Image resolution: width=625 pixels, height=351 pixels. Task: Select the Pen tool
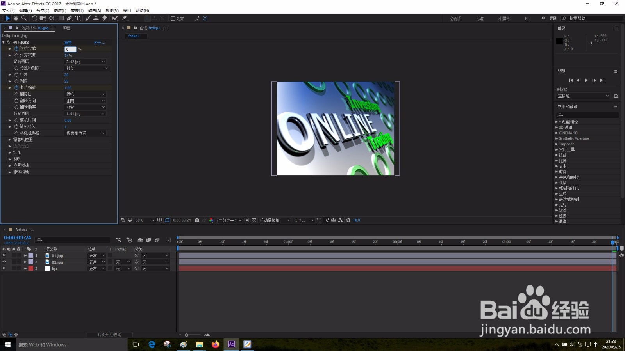(69, 18)
